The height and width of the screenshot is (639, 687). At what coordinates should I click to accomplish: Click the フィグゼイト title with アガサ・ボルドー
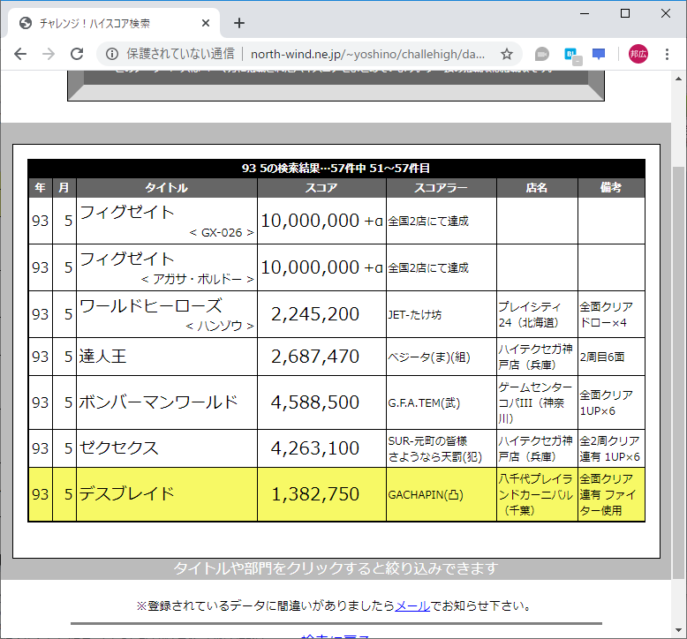pyautogui.click(x=127, y=259)
